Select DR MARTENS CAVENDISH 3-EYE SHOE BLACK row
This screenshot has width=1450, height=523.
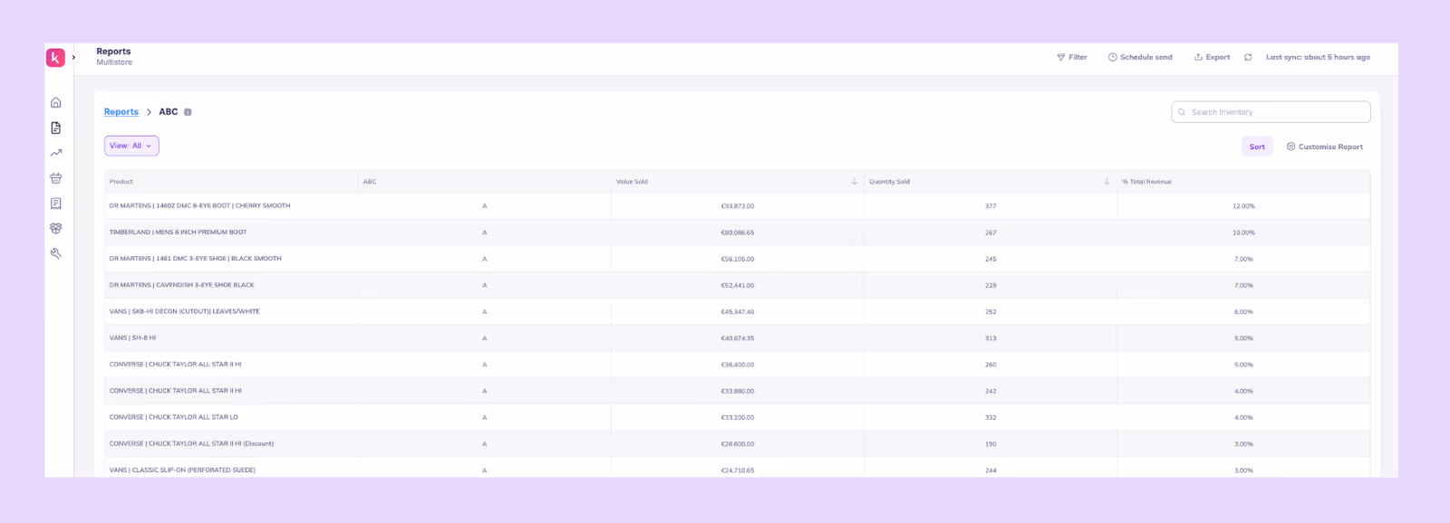click(x=737, y=285)
